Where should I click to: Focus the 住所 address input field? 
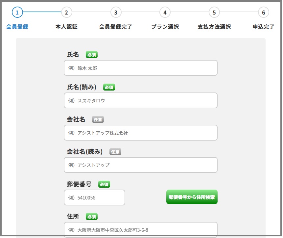click(141, 229)
